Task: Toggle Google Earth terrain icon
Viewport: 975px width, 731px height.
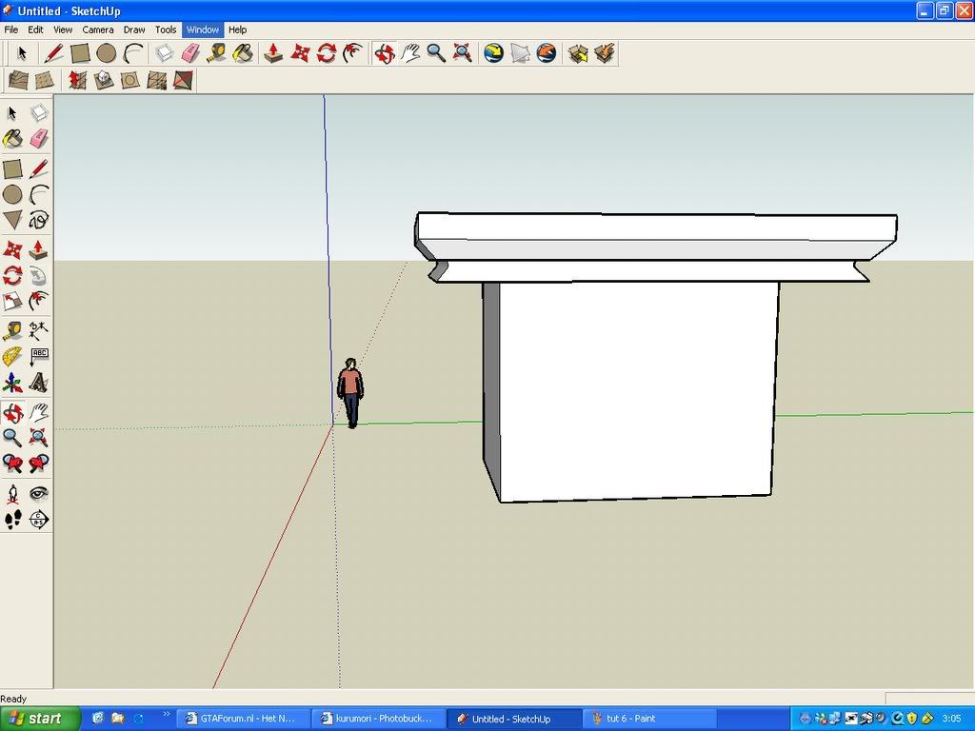Action: [x=520, y=53]
